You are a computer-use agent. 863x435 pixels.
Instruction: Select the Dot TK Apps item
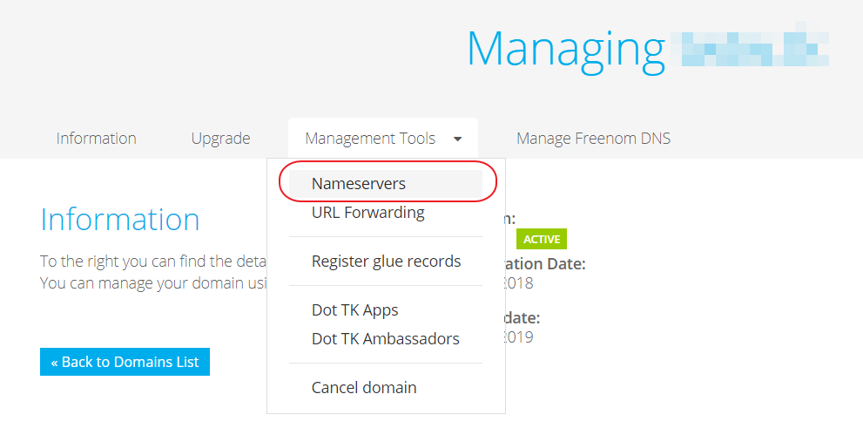pos(354,310)
